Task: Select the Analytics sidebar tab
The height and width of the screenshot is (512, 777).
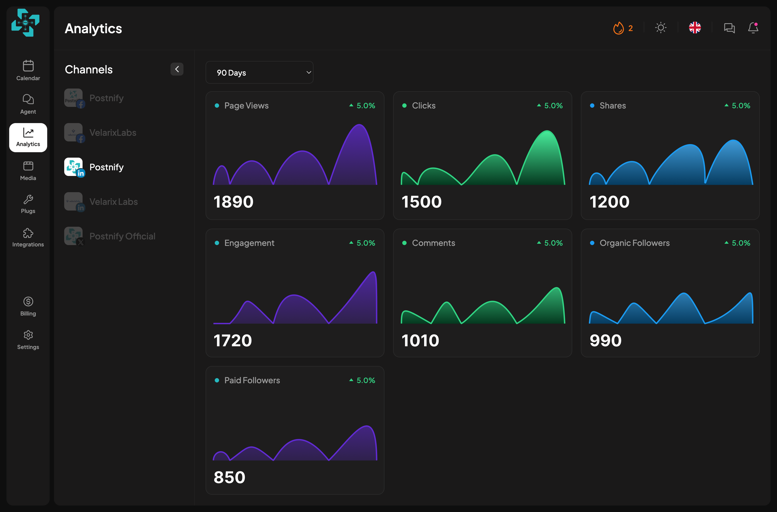Action: 28,137
